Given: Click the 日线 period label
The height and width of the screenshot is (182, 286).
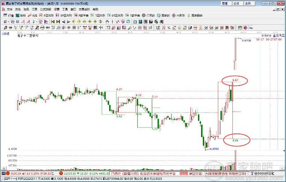Looking at the screenshot, I should pyautogui.click(x=5, y=34).
